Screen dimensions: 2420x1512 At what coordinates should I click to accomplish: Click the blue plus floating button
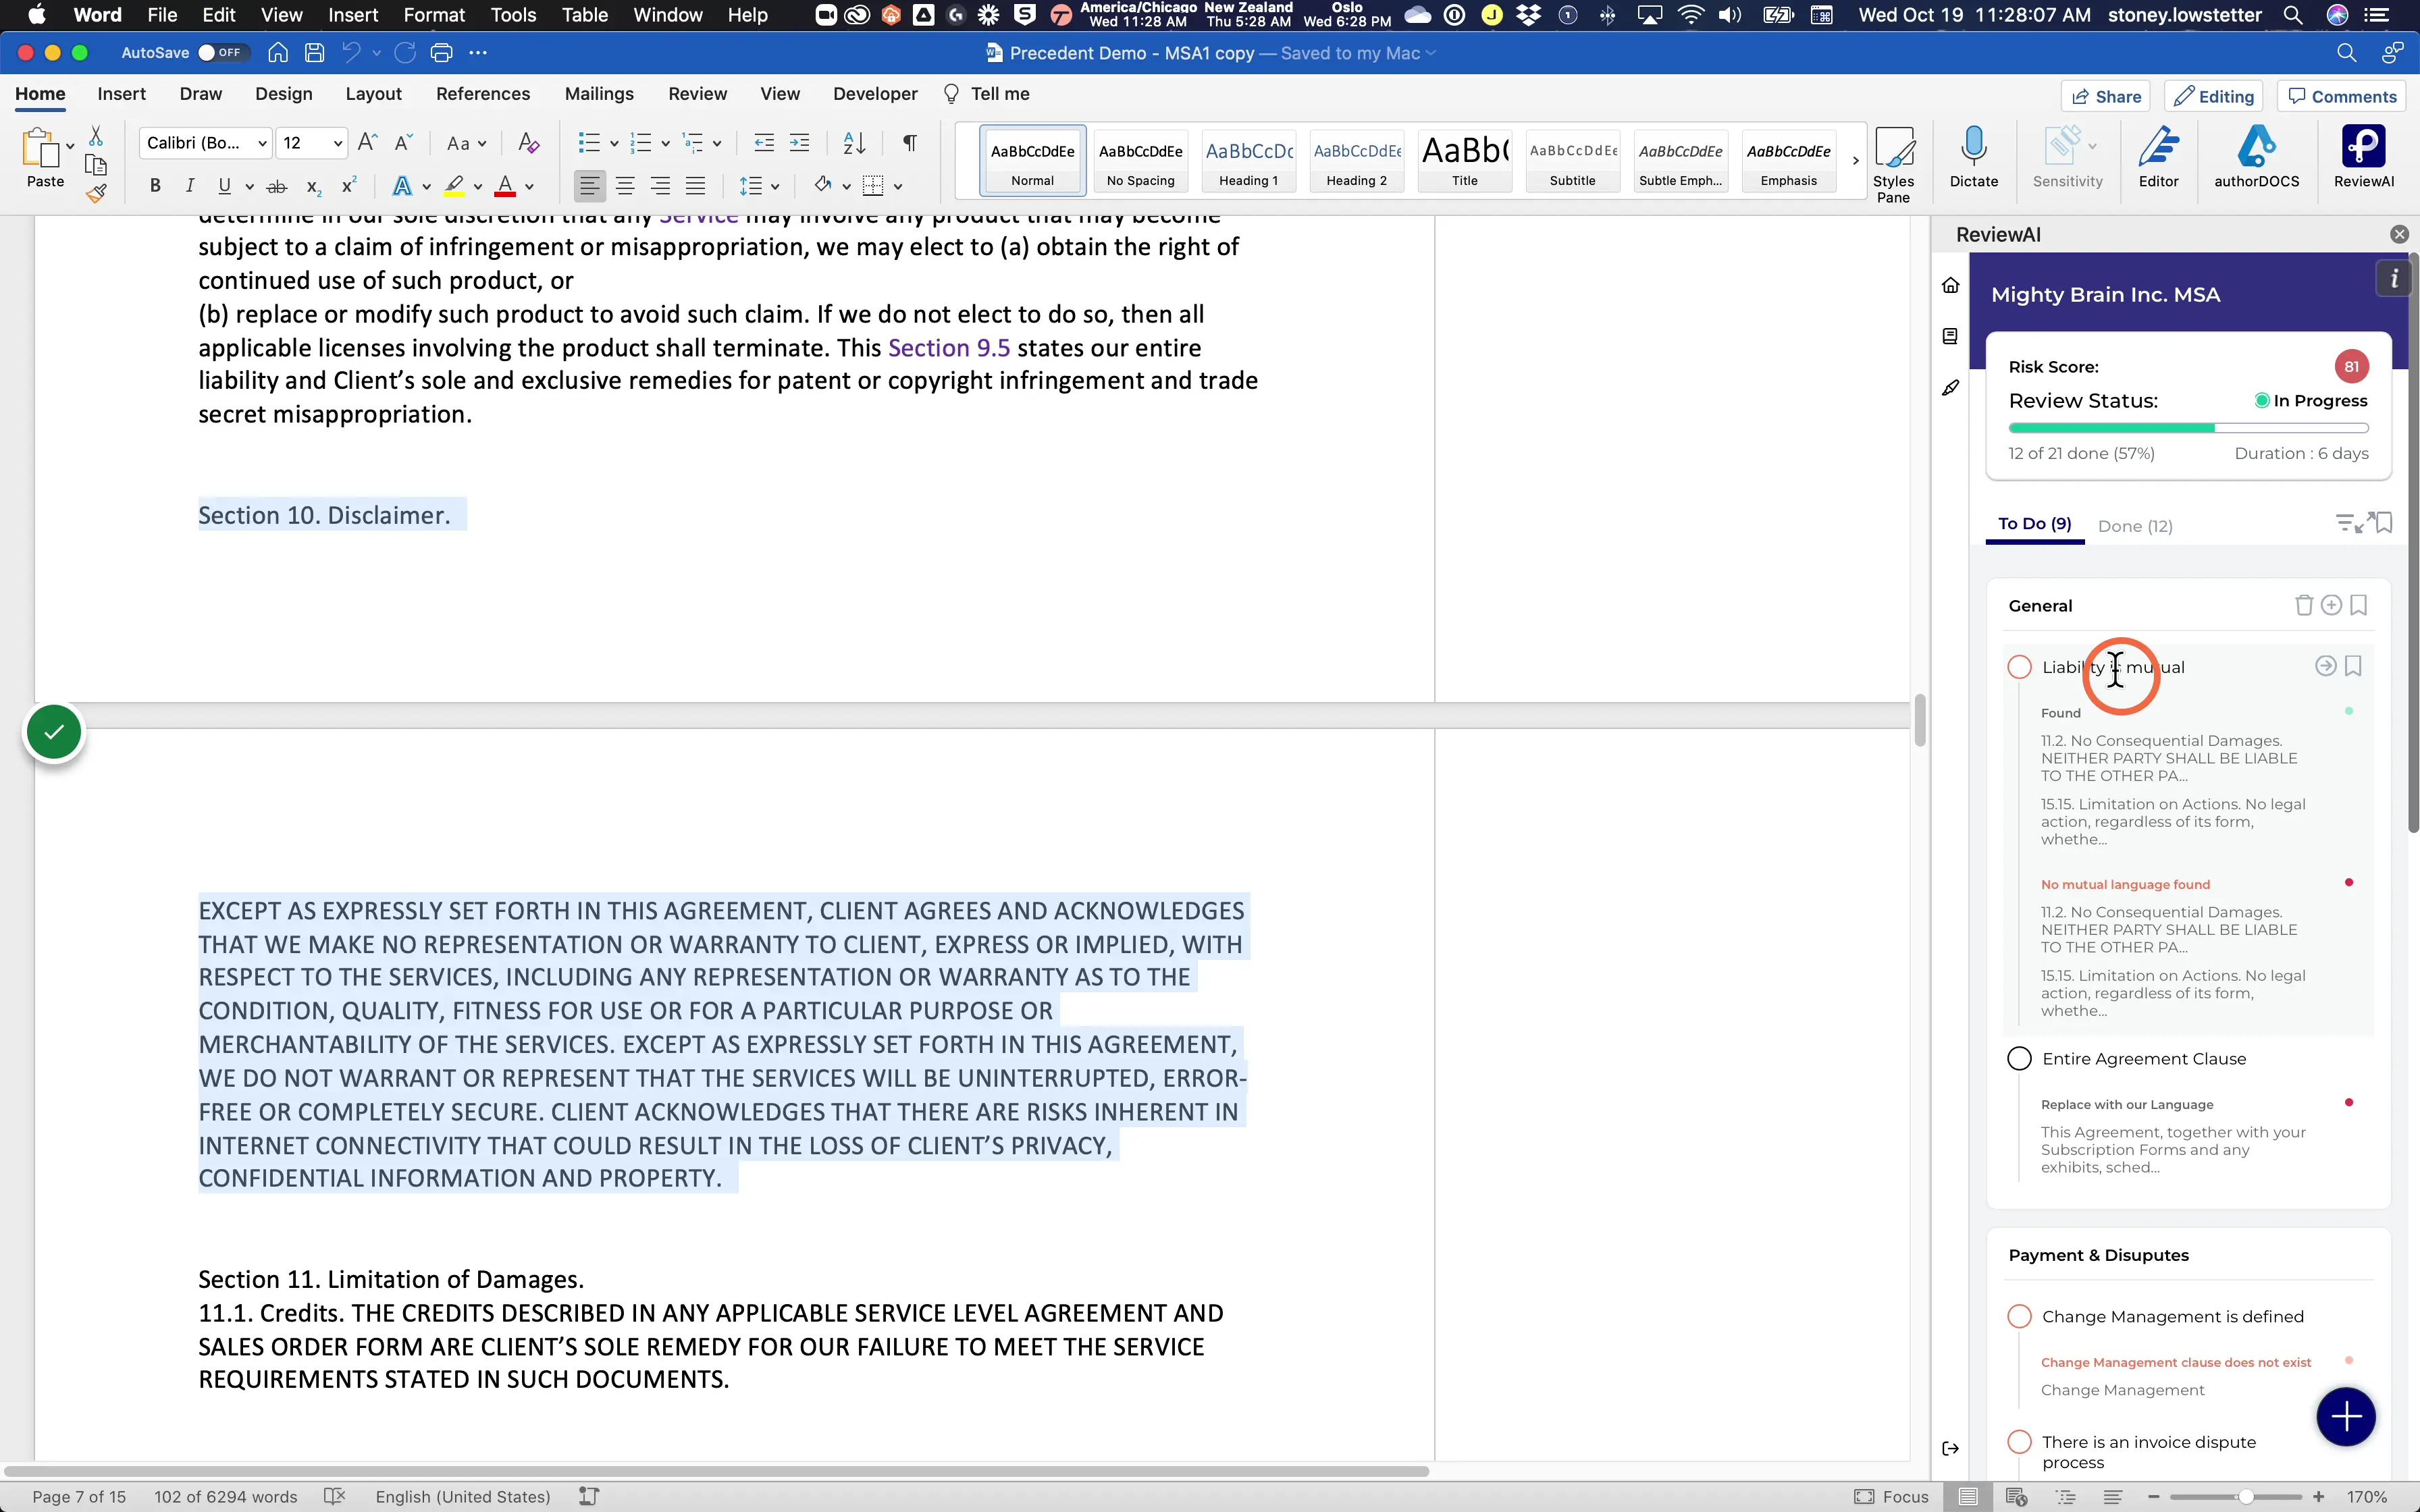click(x=2345, y=1416)
